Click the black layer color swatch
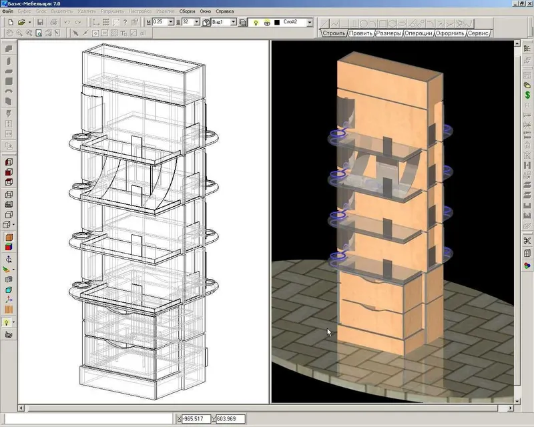This screenshot has height=427, width=534. point(277,23)
